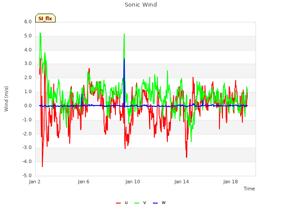Toggle the w series in legend
282x211 pixels.
(159, 203)
